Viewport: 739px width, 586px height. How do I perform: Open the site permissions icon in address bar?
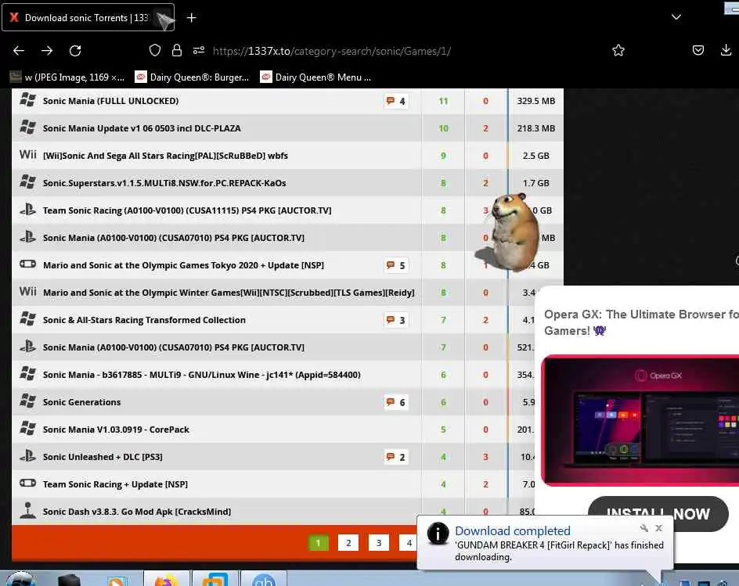click(x=199, y=50)
